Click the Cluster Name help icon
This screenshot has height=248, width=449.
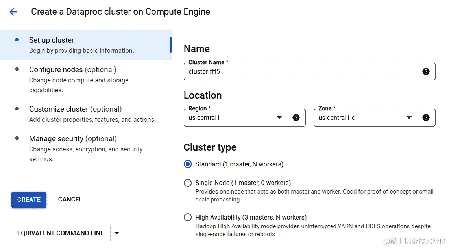[x=426, y=71]
